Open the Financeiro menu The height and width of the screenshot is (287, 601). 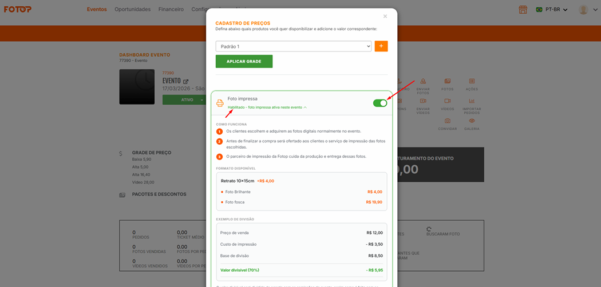click(x=171, y=9)
